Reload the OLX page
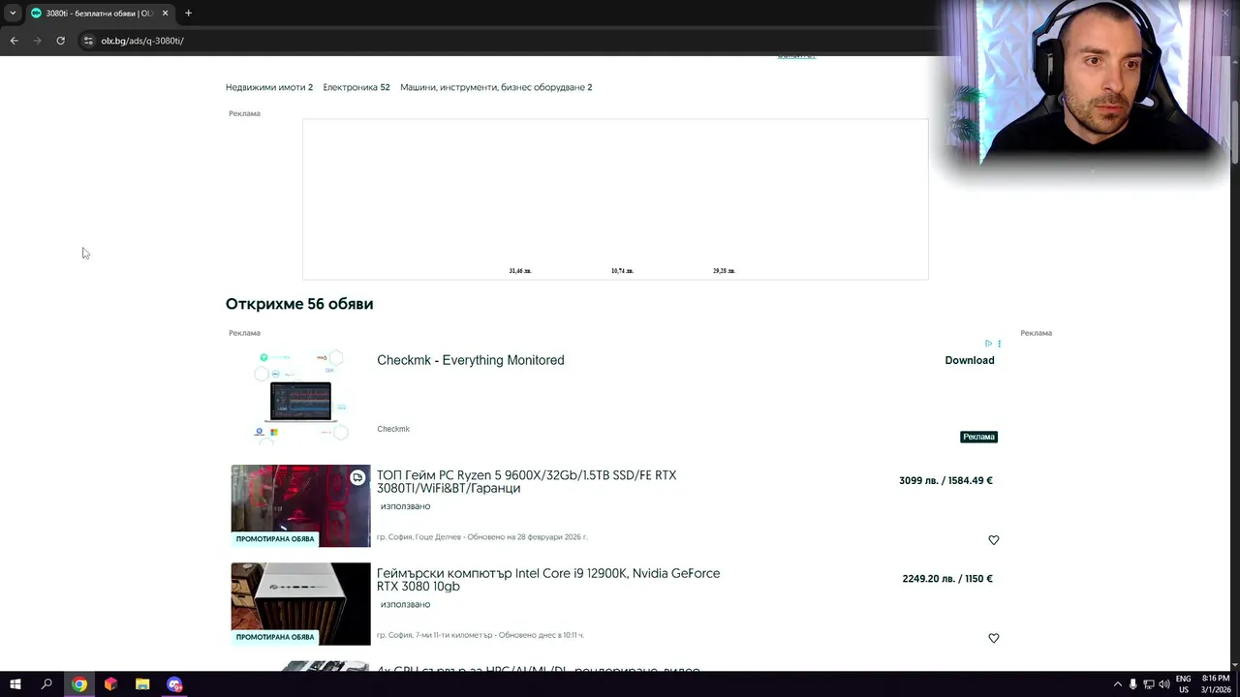This screenshot has width=1240, height=697. (60, 41)
